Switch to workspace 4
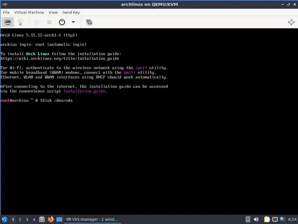Viewport: 298px width, 224px height. [x=34, y=220]
